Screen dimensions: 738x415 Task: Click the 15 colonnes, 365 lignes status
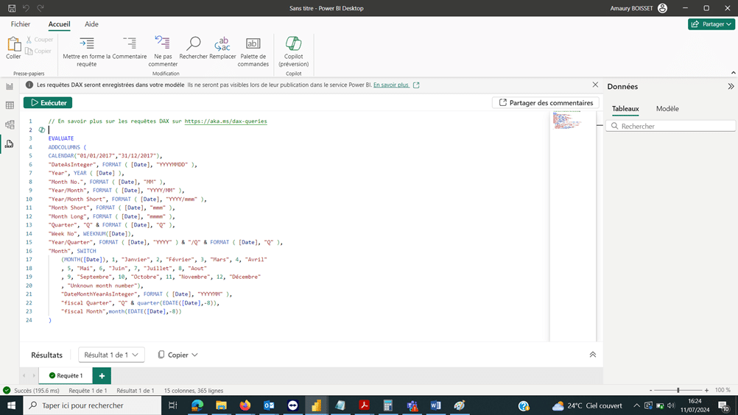[194, 391]
